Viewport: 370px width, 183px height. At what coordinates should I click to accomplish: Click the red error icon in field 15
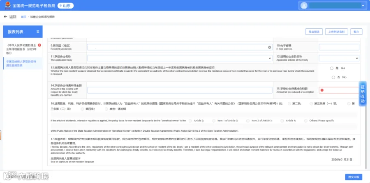coord(322,90)
